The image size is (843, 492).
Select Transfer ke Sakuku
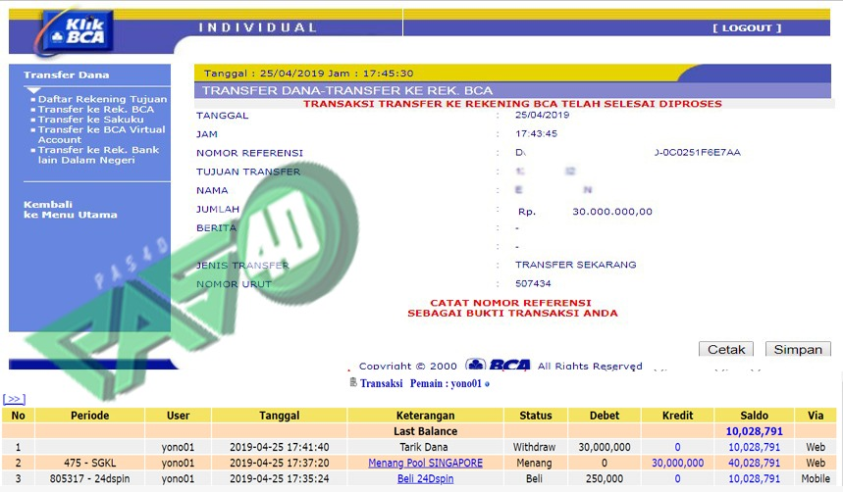click(90, 120)
